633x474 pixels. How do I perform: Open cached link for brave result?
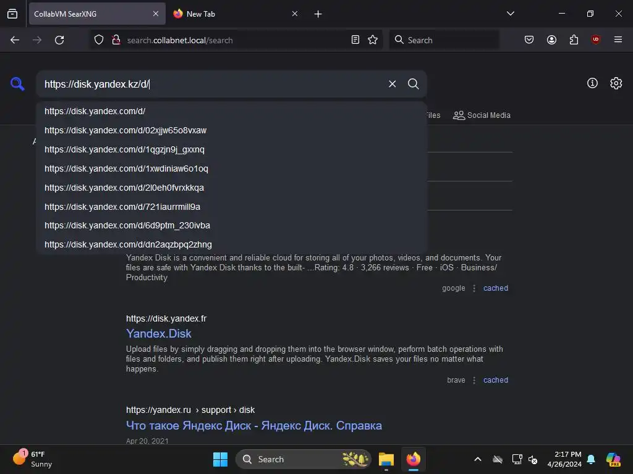496,380
